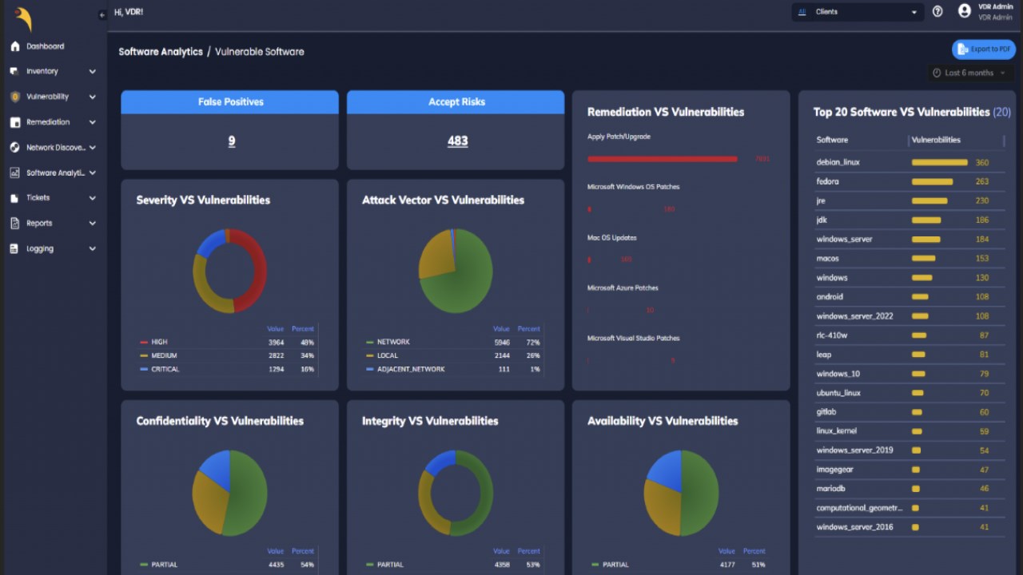Click the fedora vulnerabilities bar
The height and width of the screenshot is (575, 1023).
932,181
